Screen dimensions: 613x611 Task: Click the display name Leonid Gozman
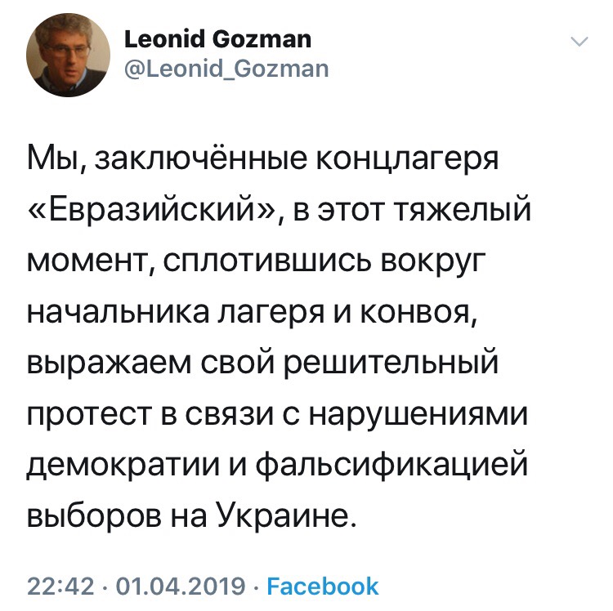[217, 39]
